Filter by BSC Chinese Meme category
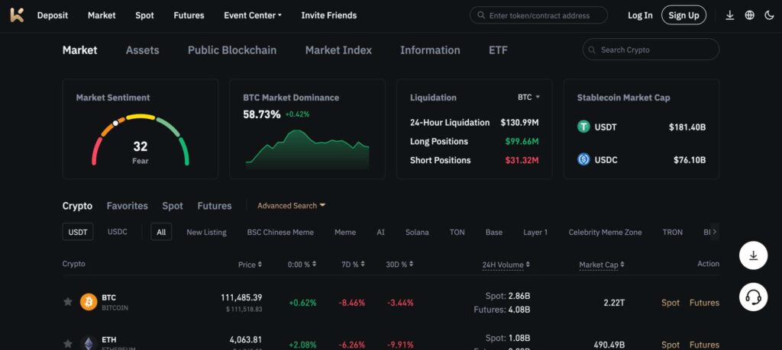782x350 pixels. pos(280,232)
